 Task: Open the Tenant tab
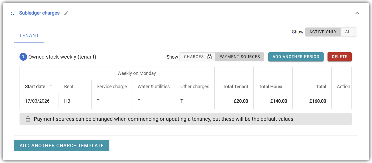coord(29,36)
